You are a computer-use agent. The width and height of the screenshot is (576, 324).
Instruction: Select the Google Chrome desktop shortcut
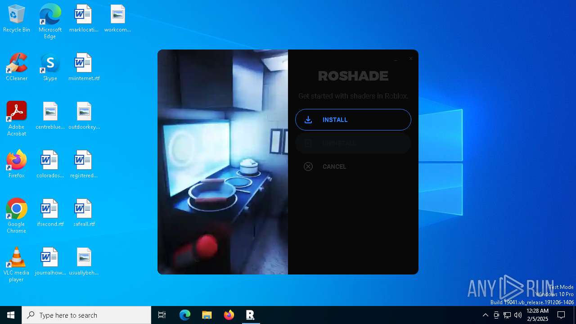coord(17,216)
